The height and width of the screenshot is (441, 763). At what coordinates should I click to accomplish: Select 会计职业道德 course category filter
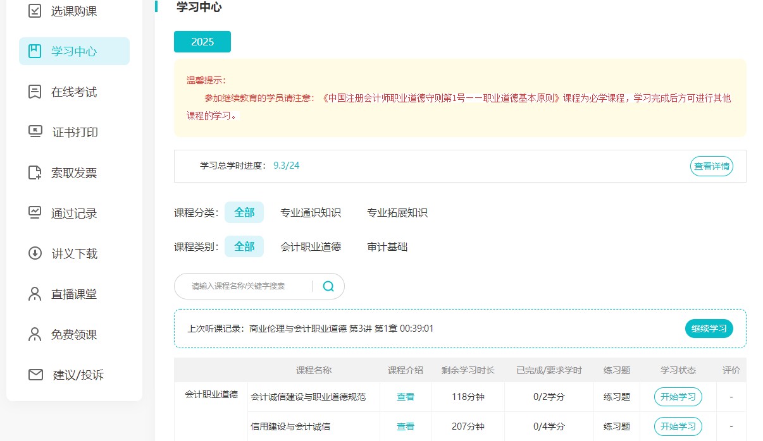pyautogui.click(x=311, y=246)
